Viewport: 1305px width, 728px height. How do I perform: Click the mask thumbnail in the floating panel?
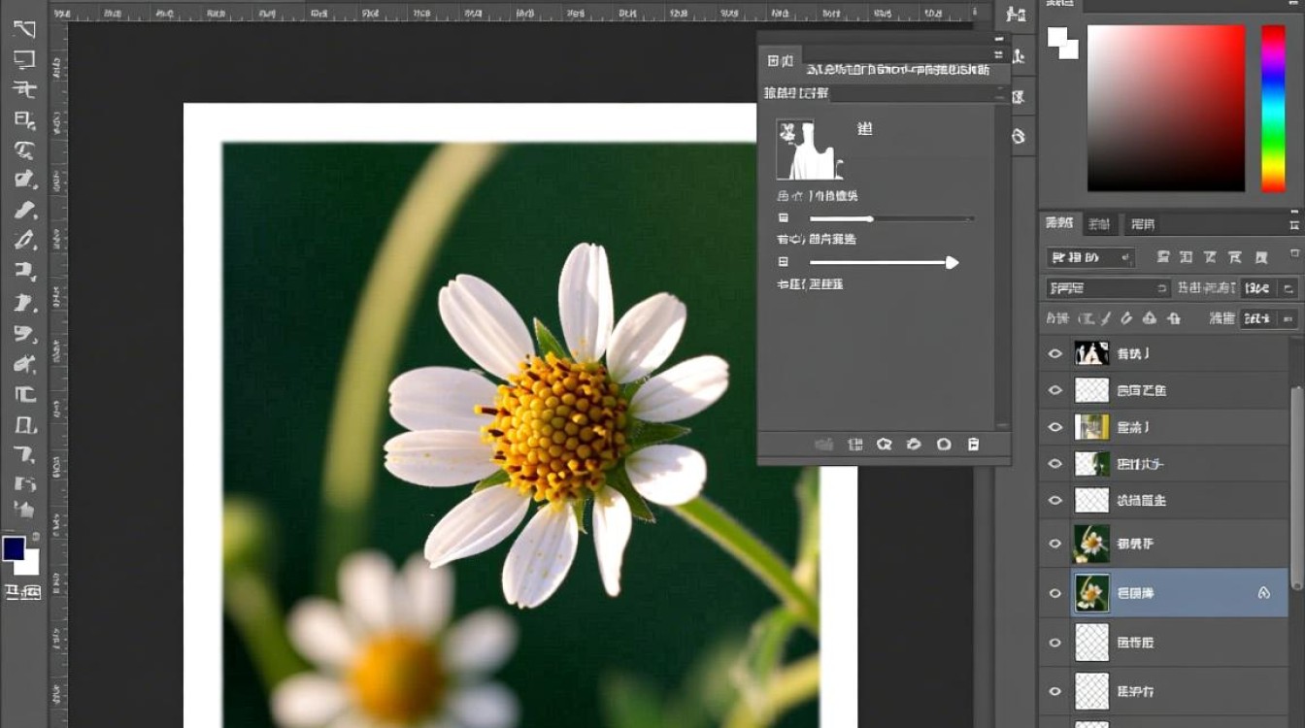tap(810, 149)
